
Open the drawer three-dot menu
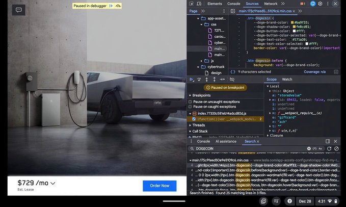191,141
